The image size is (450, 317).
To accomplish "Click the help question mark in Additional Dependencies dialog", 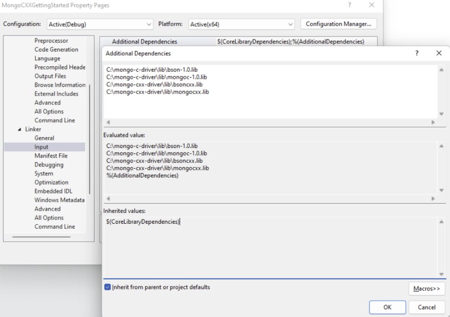I will pyautogui.click(x=416, y=53).
